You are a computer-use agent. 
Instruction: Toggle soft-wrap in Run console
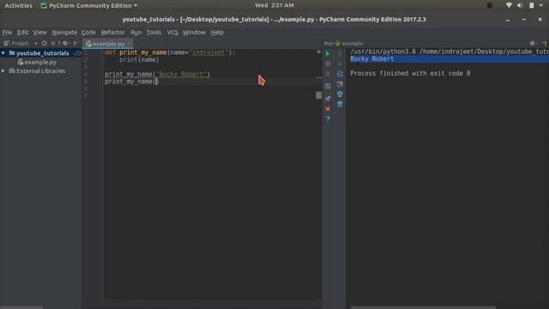click(x=340, y=74)
